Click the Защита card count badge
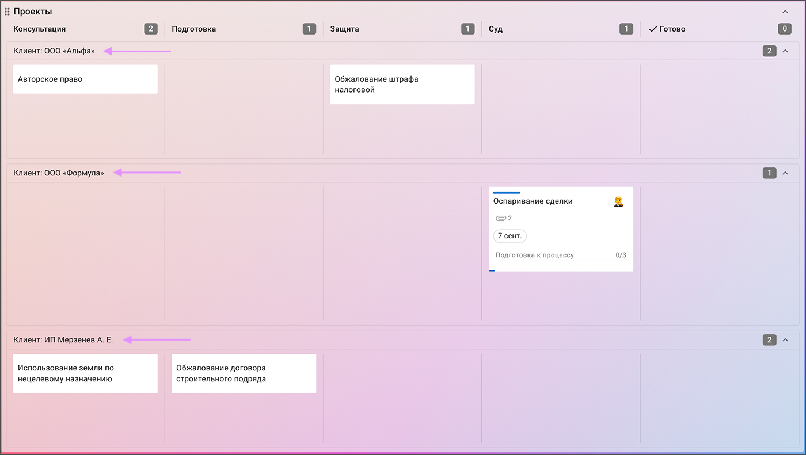The width and height of the screenshot is (806, 455). [467, 29]
